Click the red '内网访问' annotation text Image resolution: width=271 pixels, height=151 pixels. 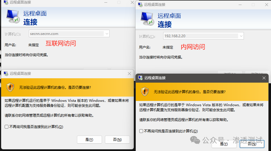193,47
